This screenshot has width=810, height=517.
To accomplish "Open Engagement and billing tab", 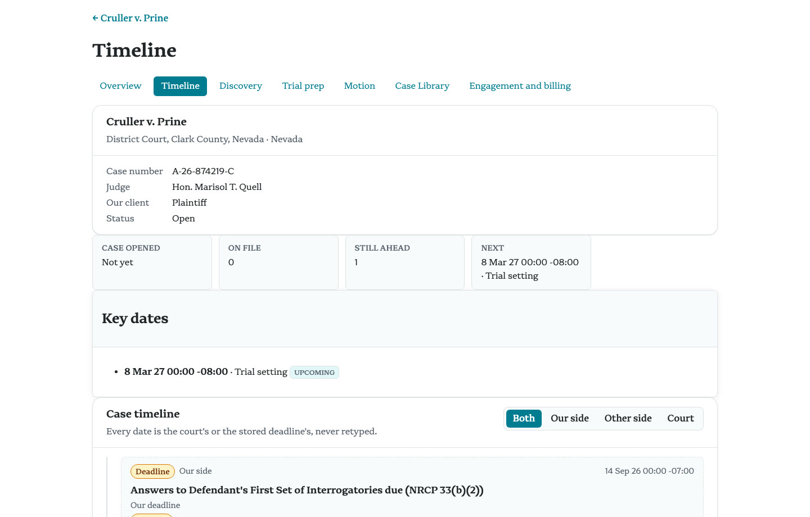I will pos(520,86).
